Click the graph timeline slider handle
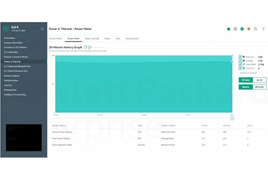 pyautogui.click(x=232, y=118)
